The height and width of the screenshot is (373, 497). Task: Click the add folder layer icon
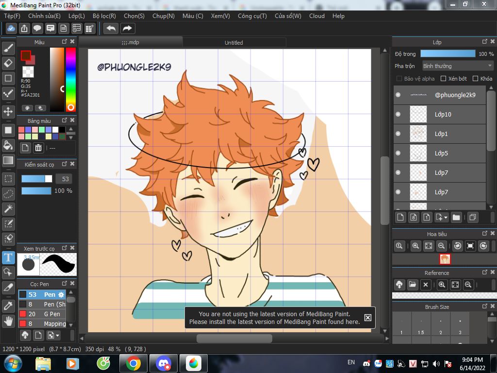click(456, 217)
